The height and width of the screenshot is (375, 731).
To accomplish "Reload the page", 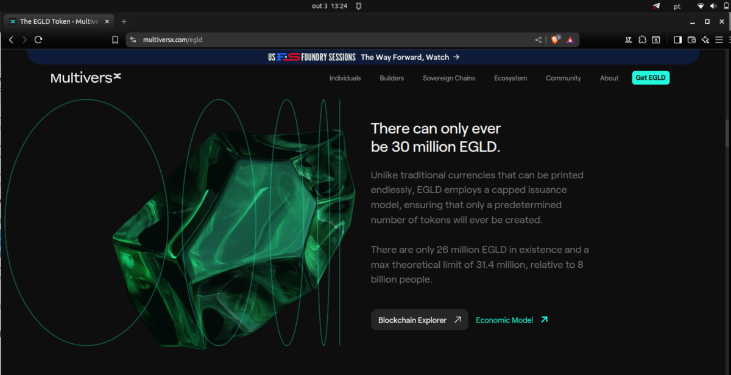I will 38,40.
